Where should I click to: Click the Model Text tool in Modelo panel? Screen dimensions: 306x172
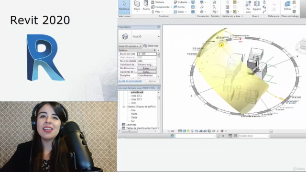tap(214, 2)
